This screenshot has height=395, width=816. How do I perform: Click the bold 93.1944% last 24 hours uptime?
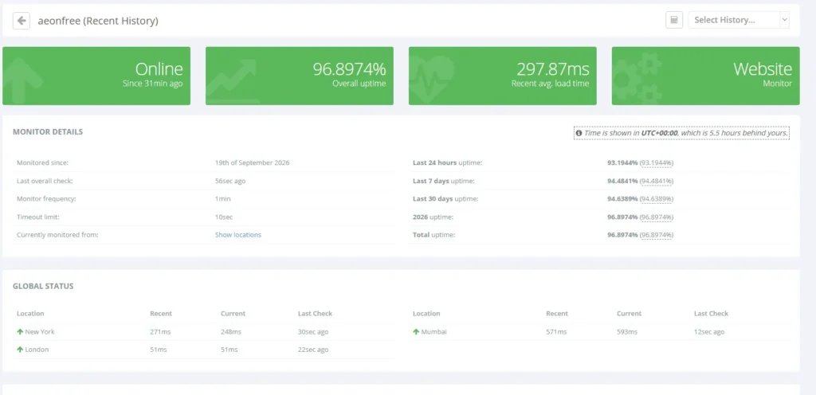coord(622,163)
